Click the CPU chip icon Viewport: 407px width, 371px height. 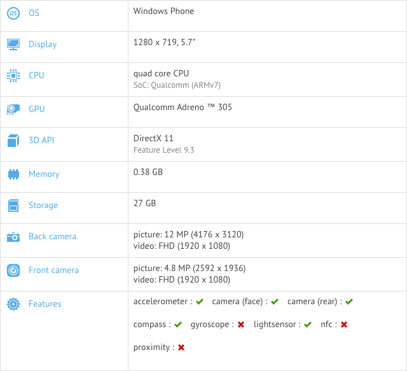coord(13,76)
